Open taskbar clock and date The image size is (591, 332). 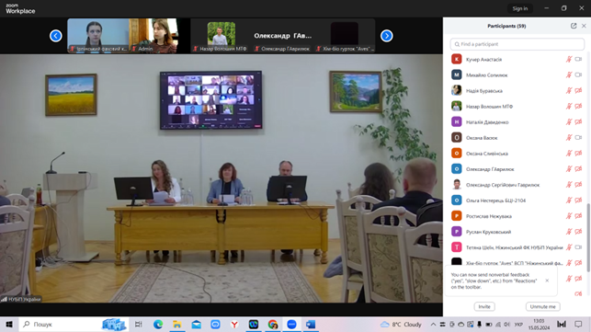point(539,325)
